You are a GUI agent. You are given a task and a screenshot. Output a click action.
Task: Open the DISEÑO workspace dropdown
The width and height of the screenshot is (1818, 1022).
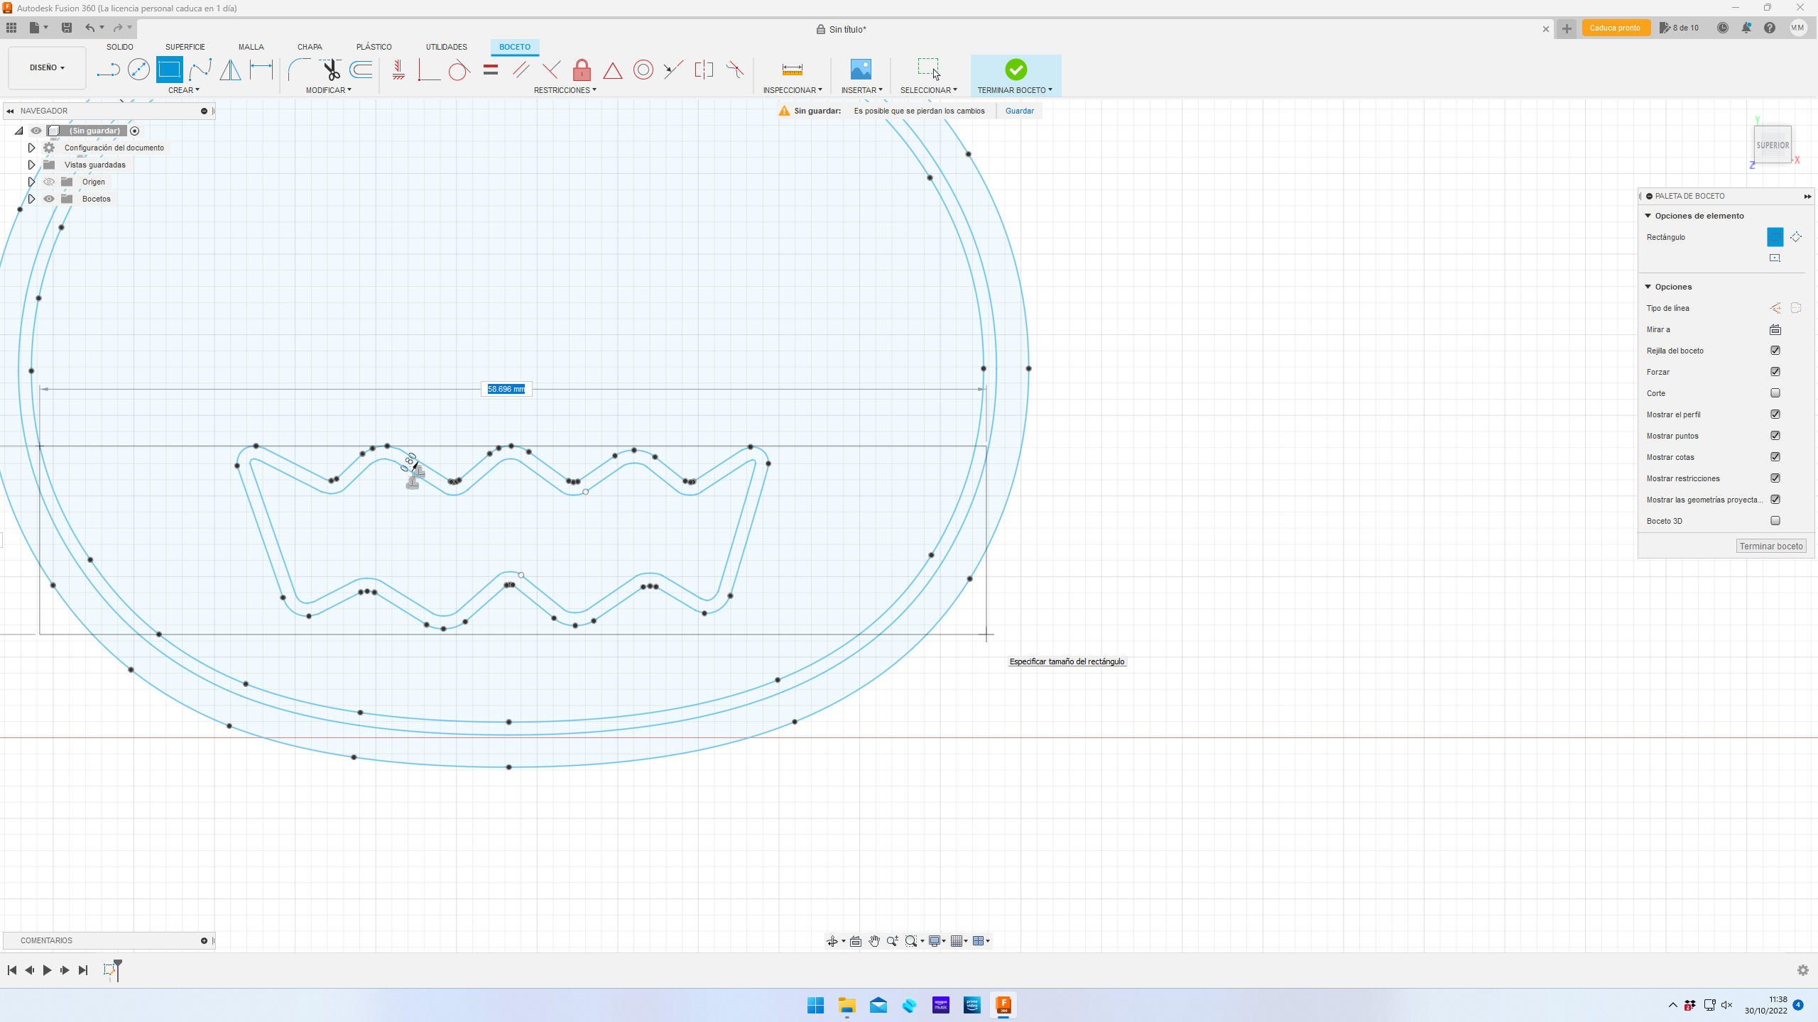[x=47, y=68]
